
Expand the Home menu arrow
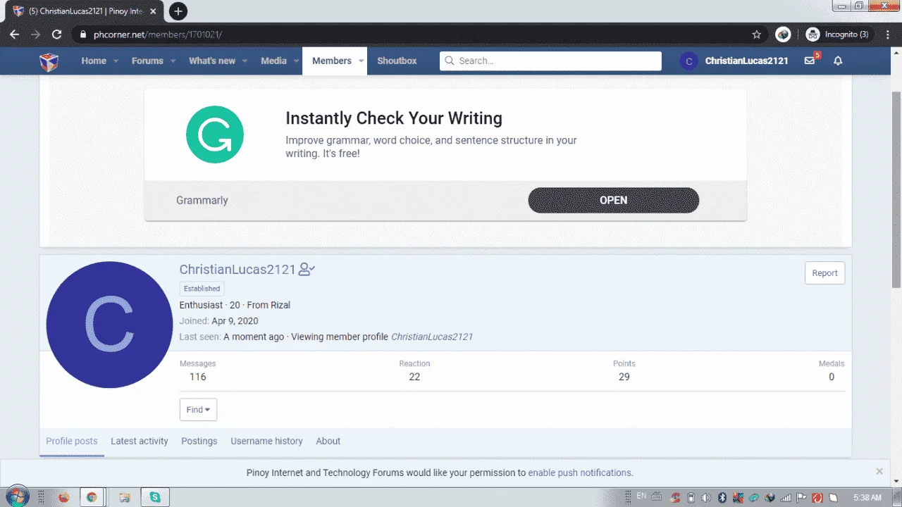click(x=116, y=61)
